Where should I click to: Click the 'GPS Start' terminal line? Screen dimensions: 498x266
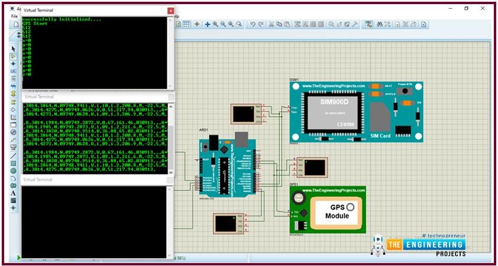pyautogui.click(x=35, y=24)
